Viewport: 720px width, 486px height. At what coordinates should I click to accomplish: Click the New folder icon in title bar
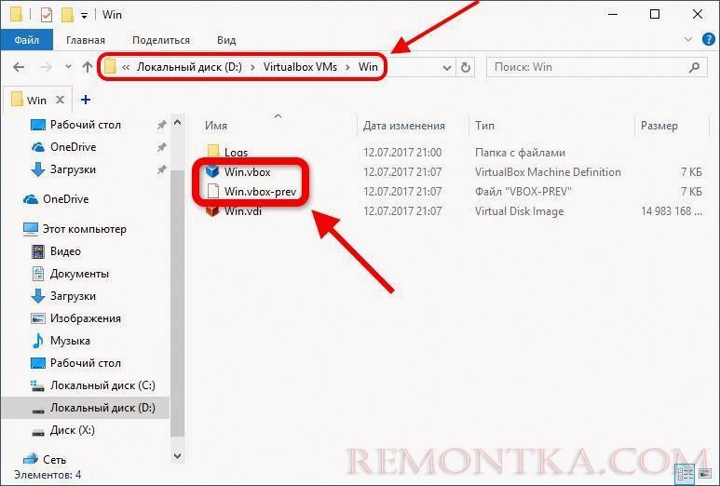pyautogui.click(x=67, y=15)
